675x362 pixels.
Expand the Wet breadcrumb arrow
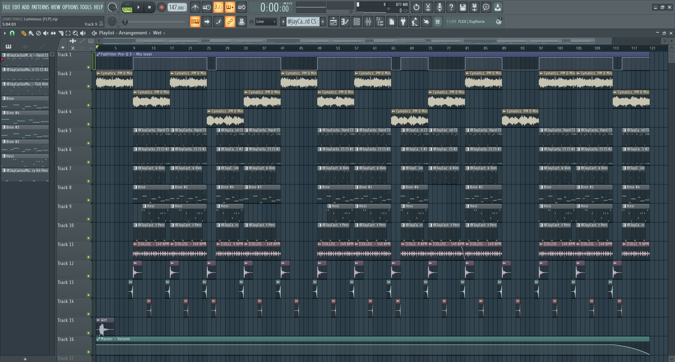click(164, 33)
